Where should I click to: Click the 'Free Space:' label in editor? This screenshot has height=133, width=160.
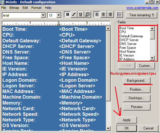tap(16, 57)
